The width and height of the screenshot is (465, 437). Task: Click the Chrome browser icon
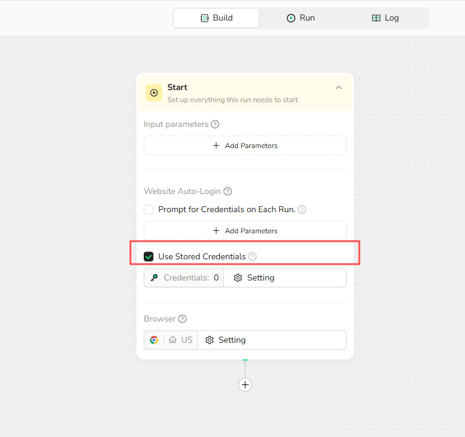click(x=155, y=340)
